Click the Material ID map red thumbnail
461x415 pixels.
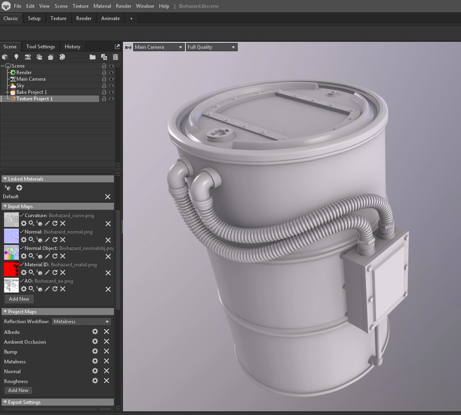pos(11,269)
